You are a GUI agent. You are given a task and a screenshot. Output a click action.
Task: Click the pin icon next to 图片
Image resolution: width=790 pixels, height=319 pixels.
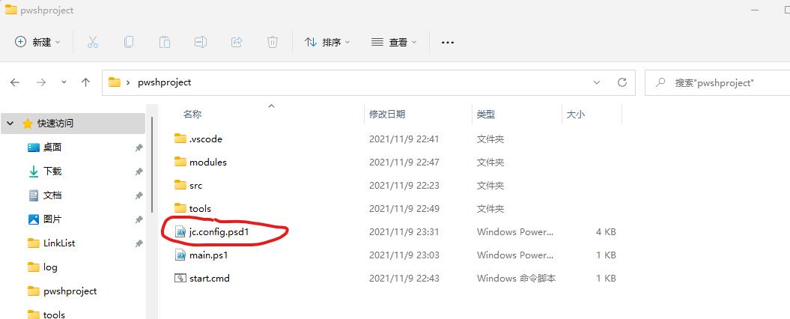click(x=139, y=219)
